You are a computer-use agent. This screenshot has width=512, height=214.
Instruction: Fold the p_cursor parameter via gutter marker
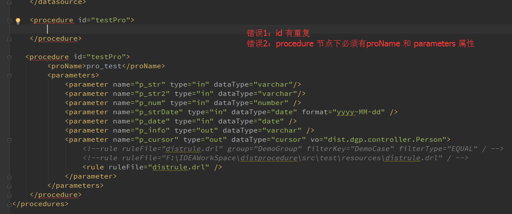(9, 140)
